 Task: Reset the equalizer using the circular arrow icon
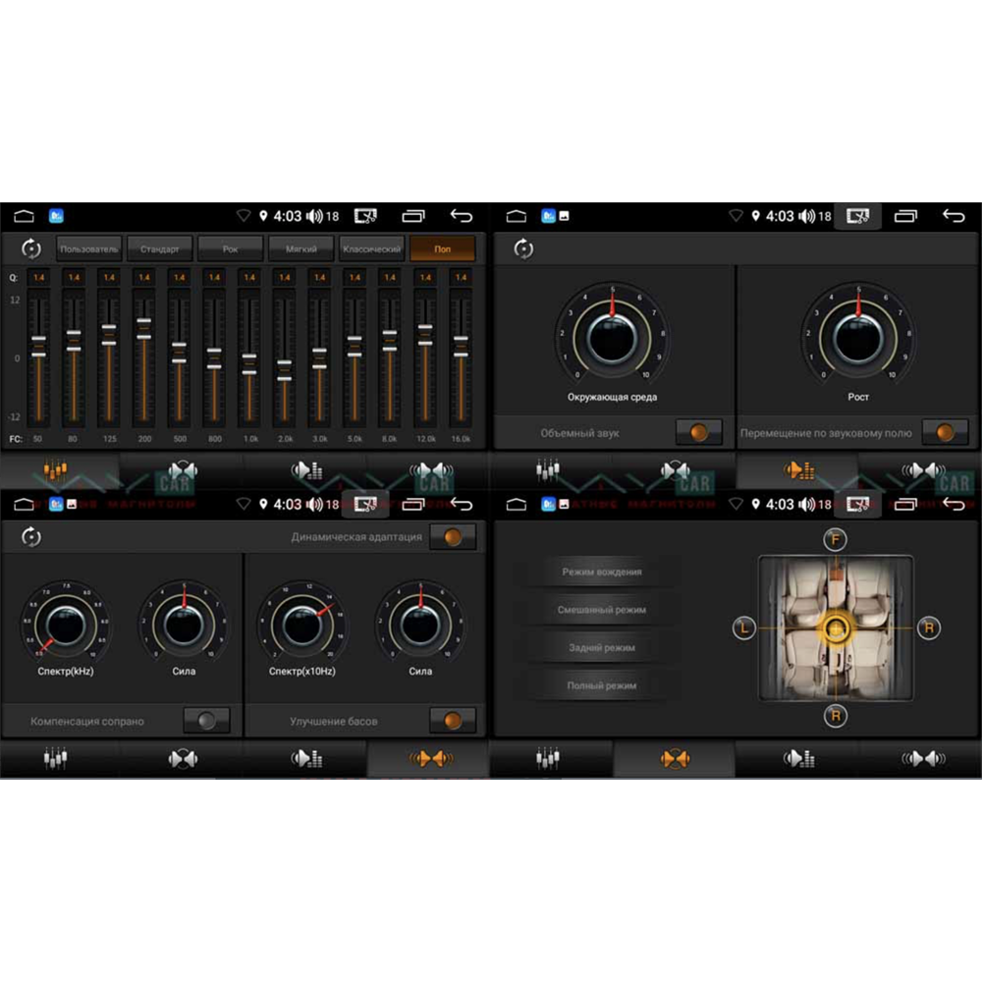pyautogui.click(x=30, y=248)
